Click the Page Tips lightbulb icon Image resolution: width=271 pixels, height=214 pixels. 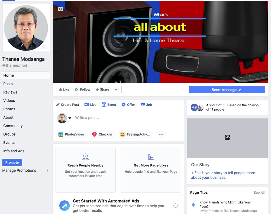[193, 205]
